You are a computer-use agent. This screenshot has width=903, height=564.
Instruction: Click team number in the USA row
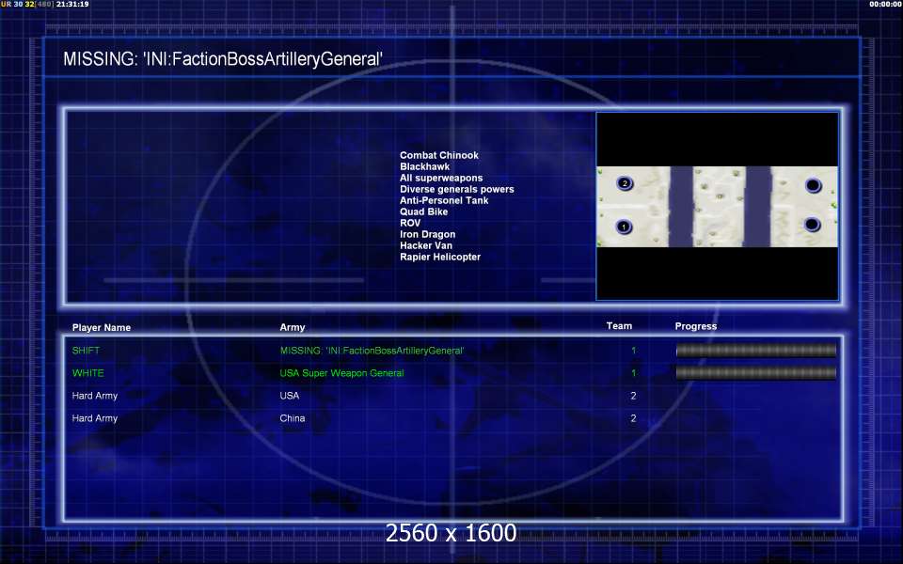633,396
